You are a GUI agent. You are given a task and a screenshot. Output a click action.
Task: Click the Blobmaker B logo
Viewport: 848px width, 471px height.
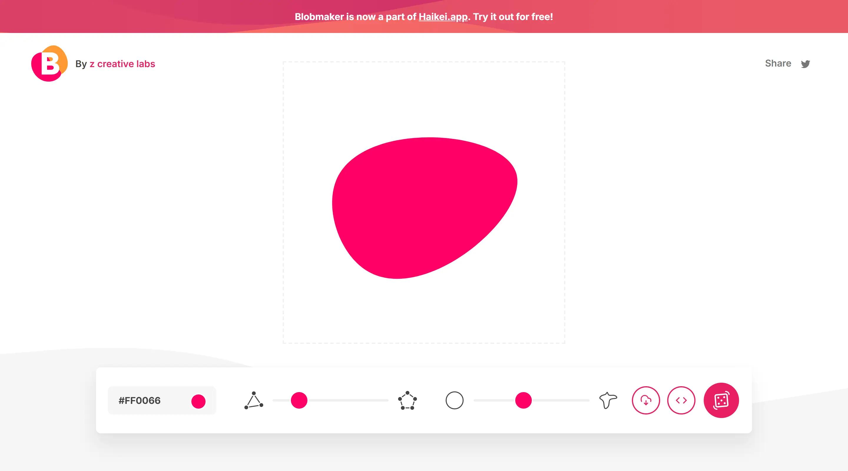click(x=49, y=64)
